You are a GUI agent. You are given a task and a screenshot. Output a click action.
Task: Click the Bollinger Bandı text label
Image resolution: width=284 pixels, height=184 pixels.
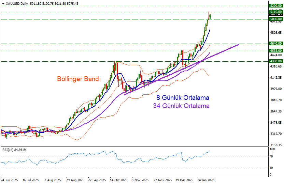coord(79,79)
